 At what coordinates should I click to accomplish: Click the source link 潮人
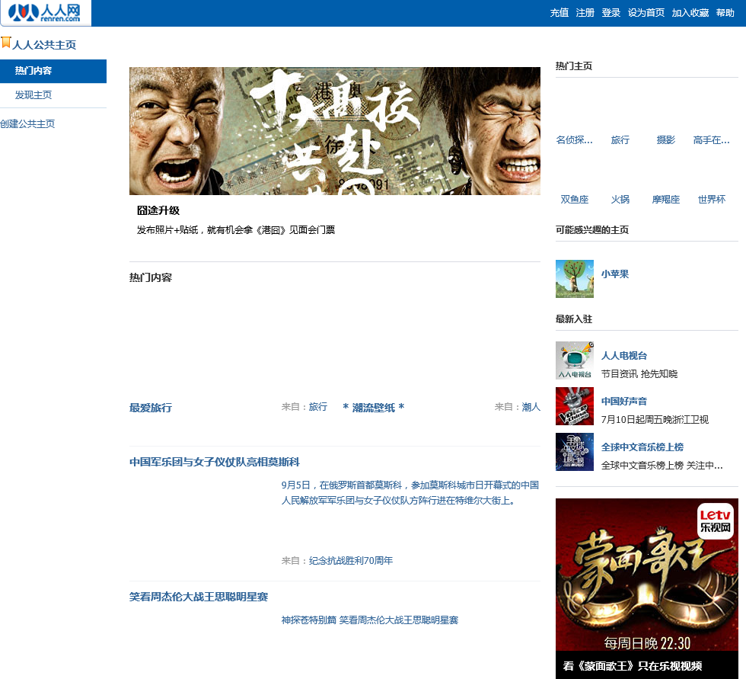531,407
